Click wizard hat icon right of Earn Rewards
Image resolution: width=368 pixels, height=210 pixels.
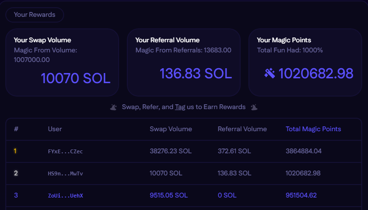click(x=254, y=107)
